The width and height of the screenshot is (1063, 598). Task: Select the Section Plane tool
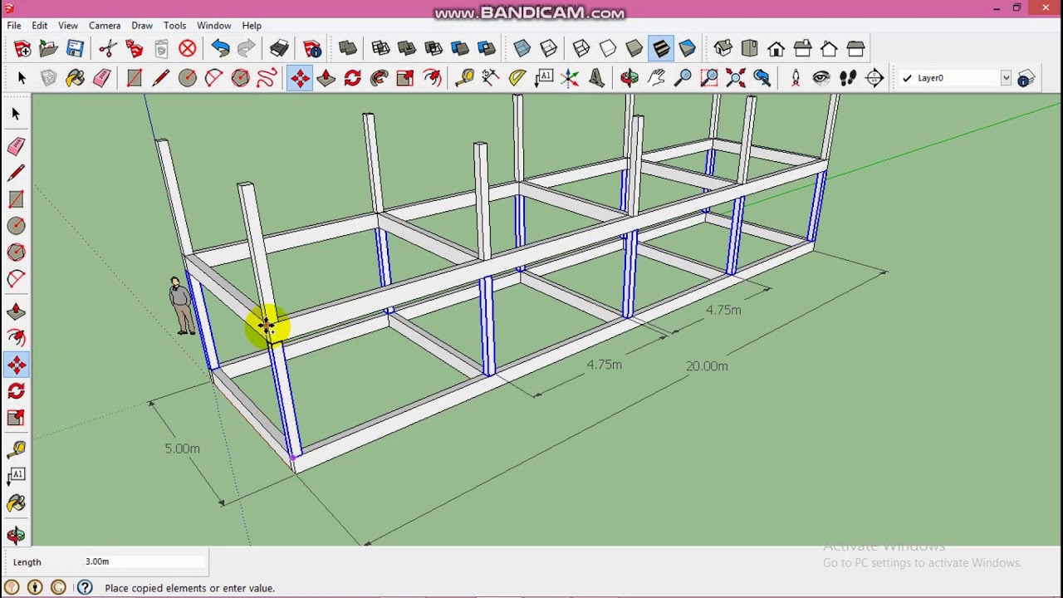coord(874,78)
